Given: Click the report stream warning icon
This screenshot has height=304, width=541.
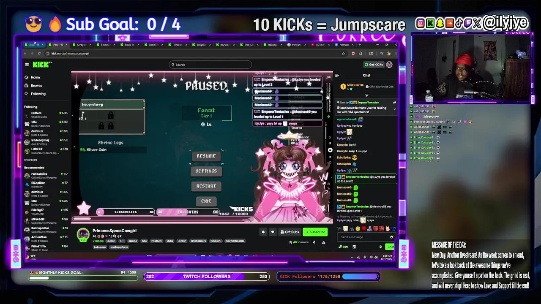Looking at the screenshot, I should point(323,242).
